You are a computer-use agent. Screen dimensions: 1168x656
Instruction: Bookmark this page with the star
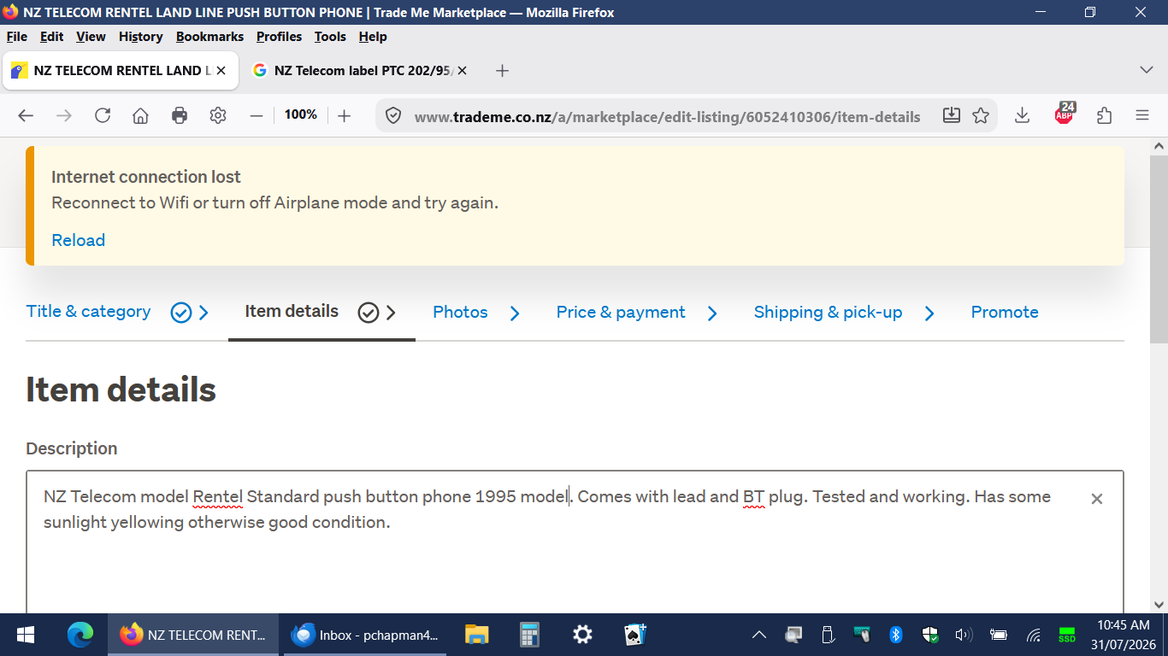[x=981, y=116]
